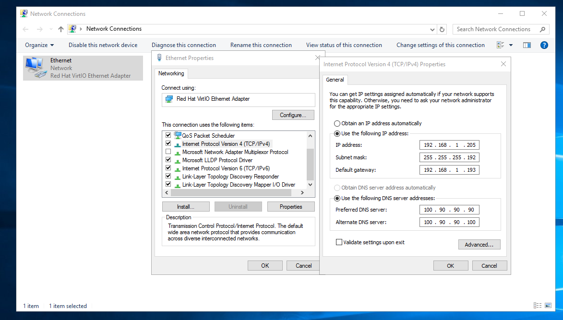This screenshot has width=563, height=320.
Task: Click the change view icon
Action: 500,45
